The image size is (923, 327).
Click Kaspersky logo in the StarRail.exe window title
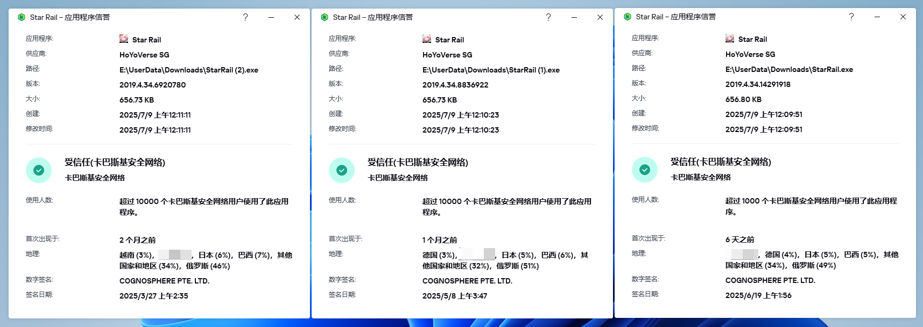click(x=628, y=17)
